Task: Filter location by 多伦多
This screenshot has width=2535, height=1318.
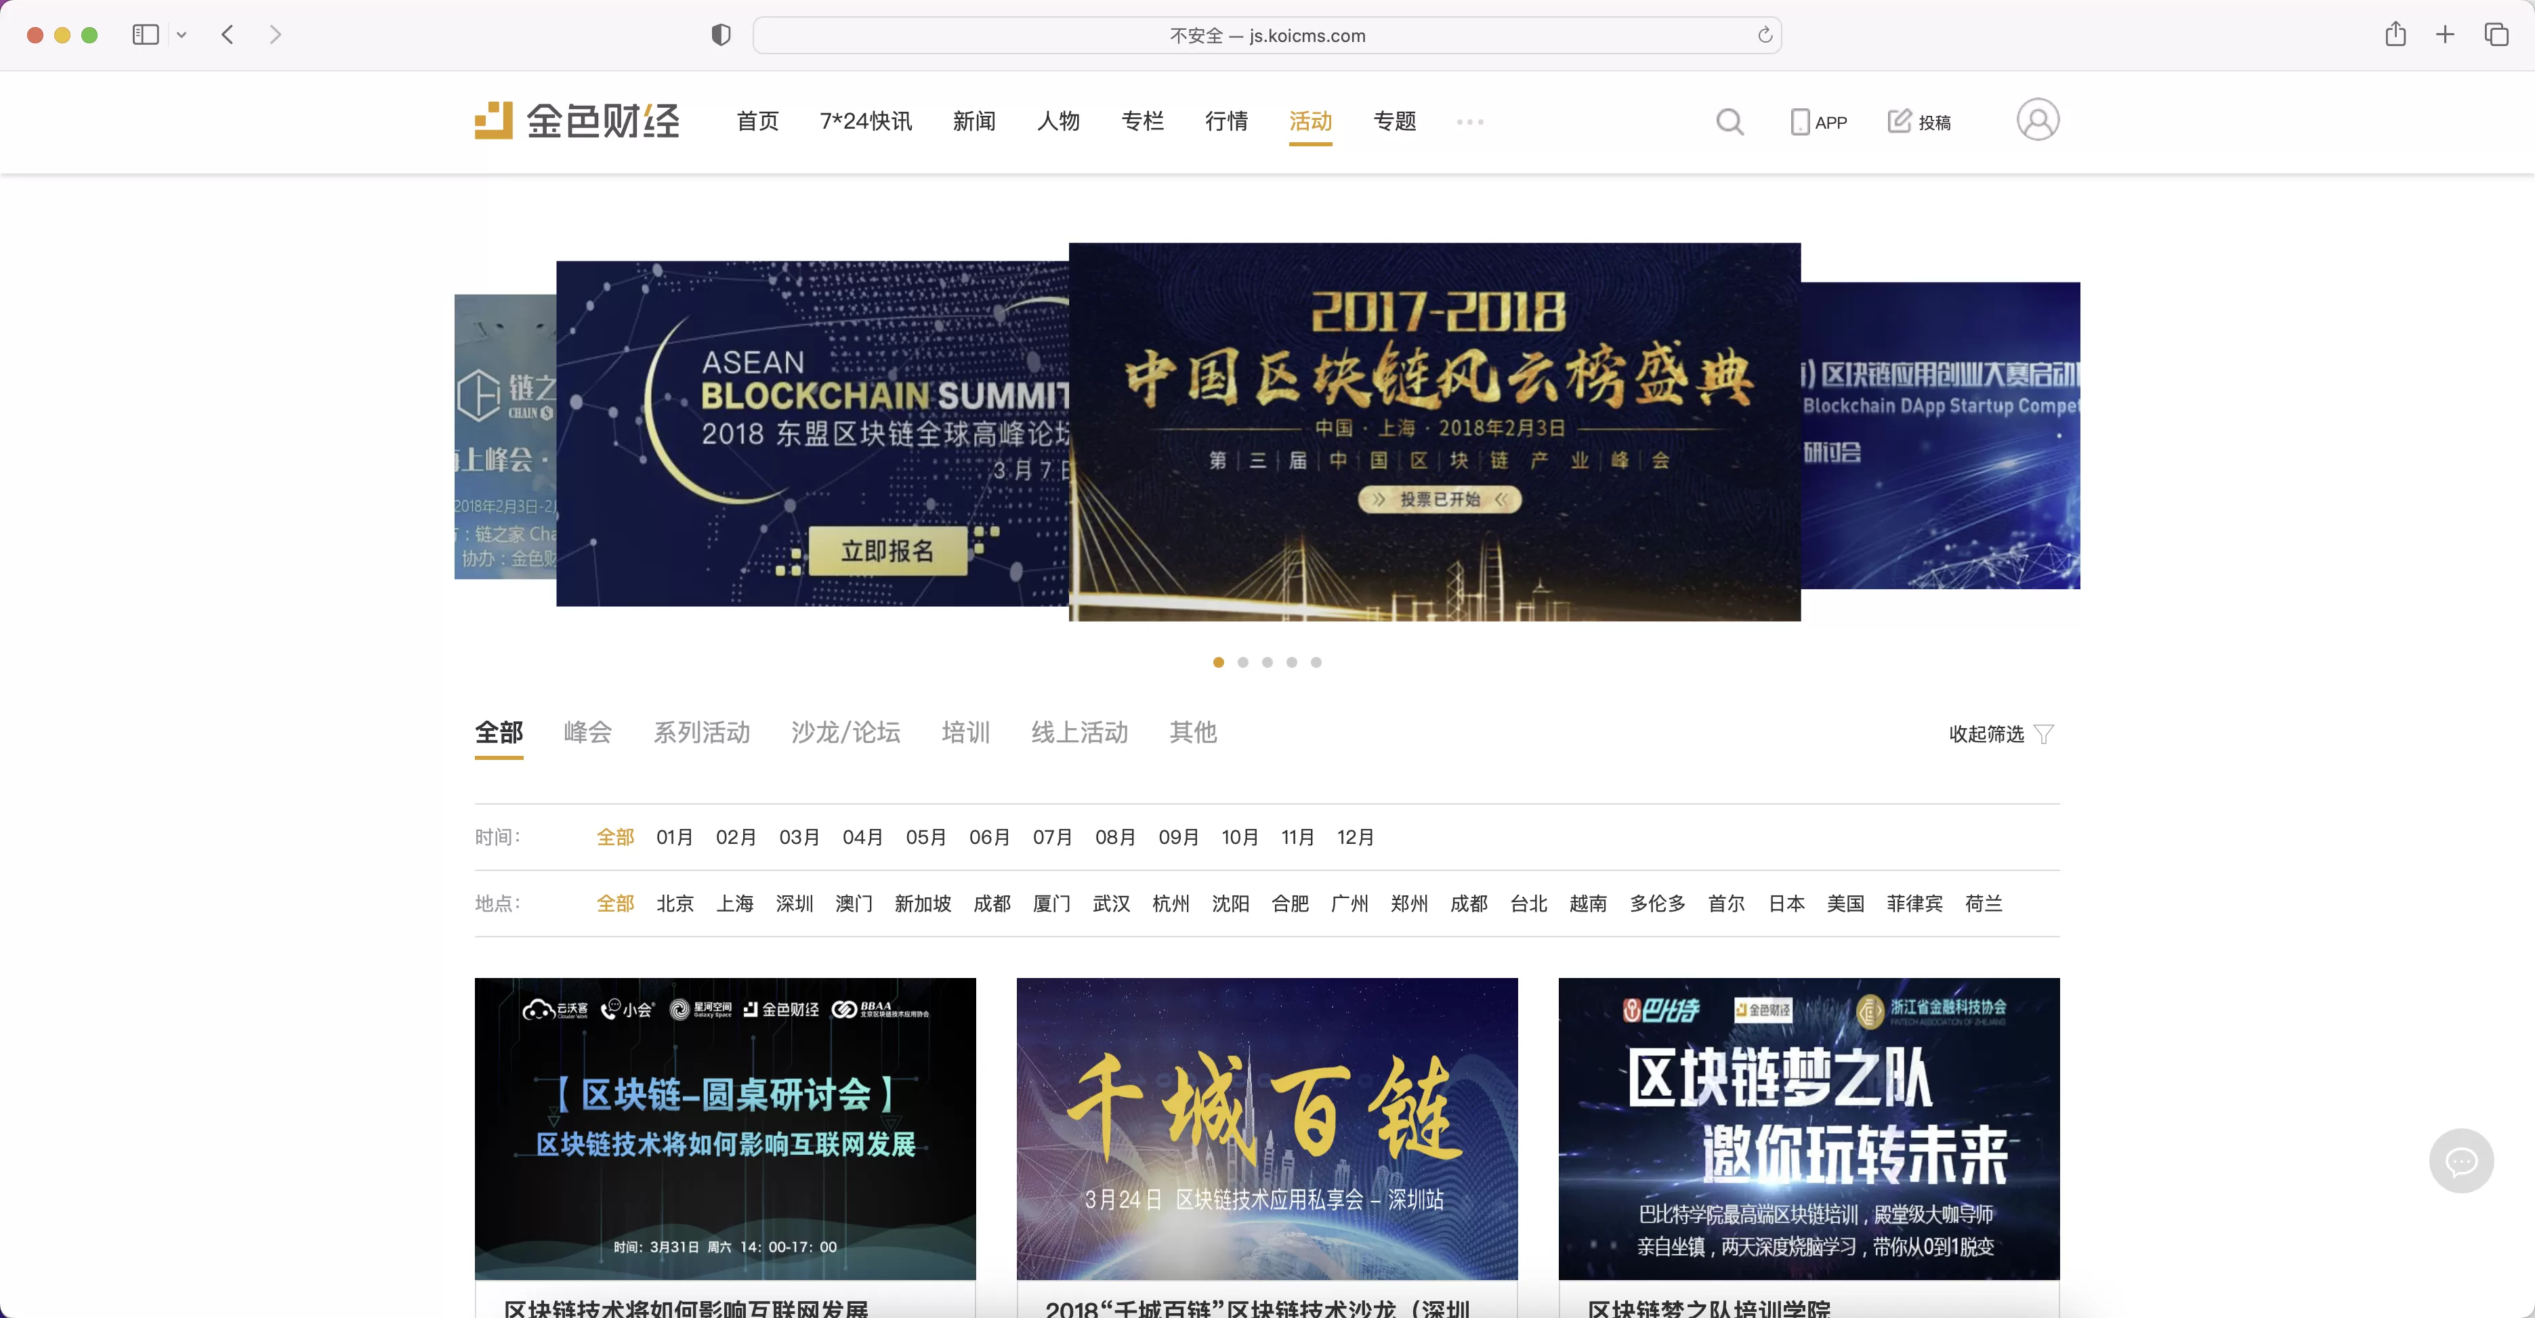Action: point(1658,903)
